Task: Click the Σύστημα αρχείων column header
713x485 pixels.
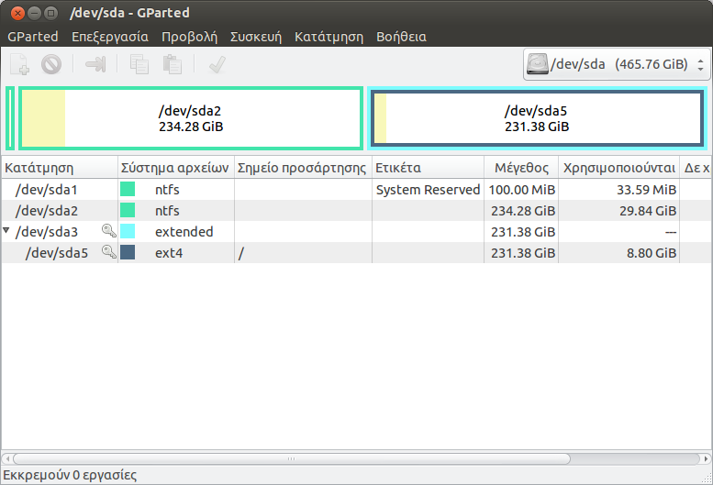Action: tap(175, 168)
